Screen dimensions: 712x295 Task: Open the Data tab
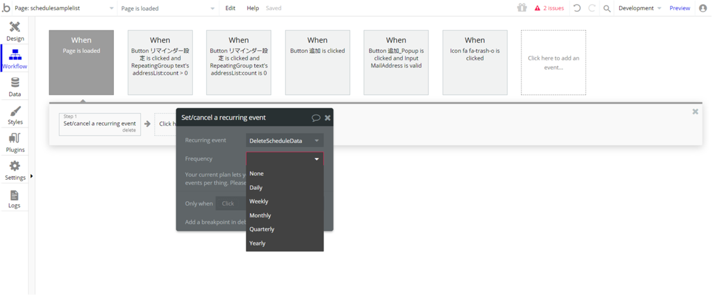15,87
